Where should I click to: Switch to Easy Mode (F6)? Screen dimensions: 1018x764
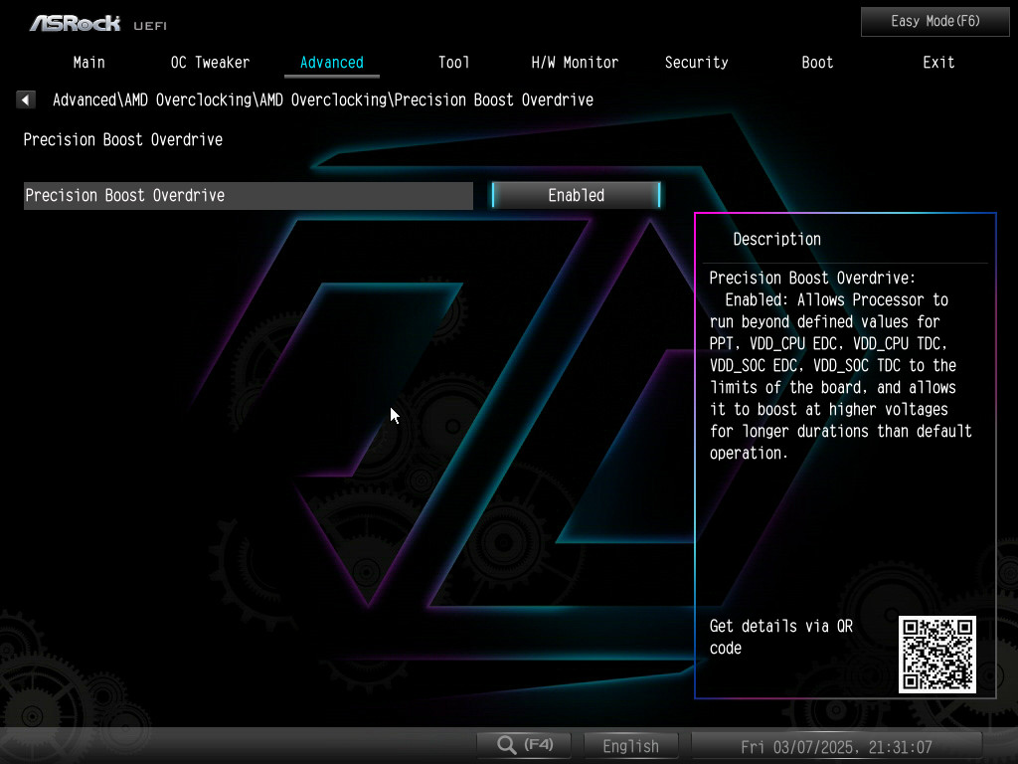[x=934, y=22]
